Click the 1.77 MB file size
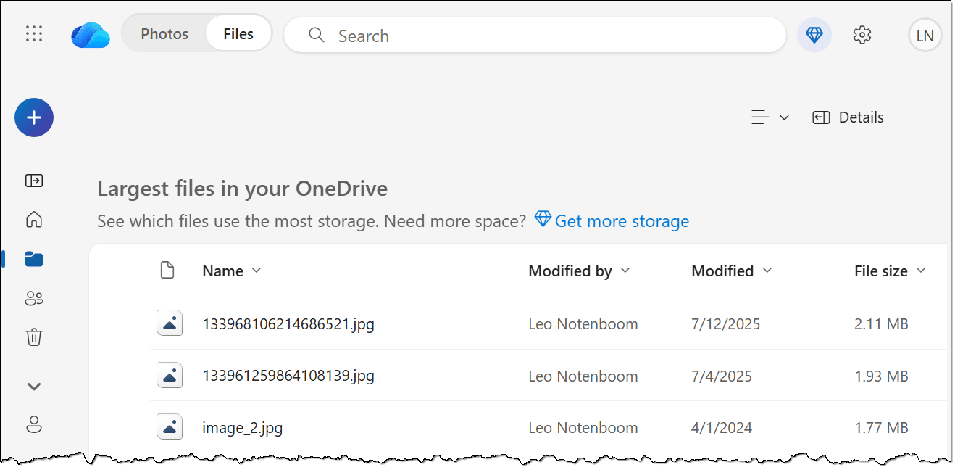955x470 pixels. (881, 428)
